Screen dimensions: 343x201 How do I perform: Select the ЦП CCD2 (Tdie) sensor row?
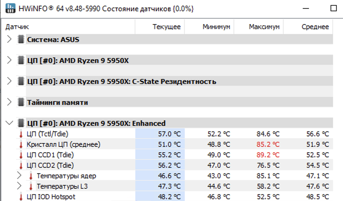[175, 165]
